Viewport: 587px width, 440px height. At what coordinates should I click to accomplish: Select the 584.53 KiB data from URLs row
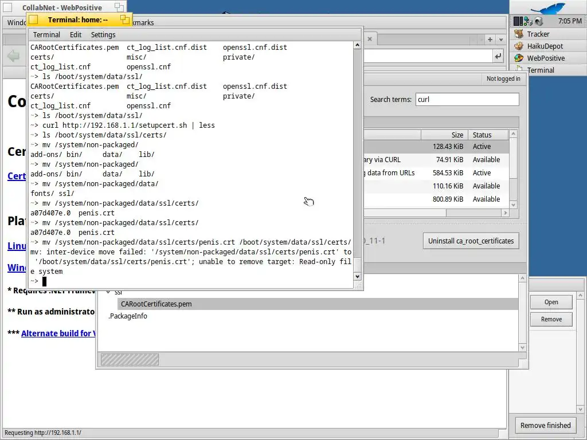pyautogui.click(x=436, y=173)
